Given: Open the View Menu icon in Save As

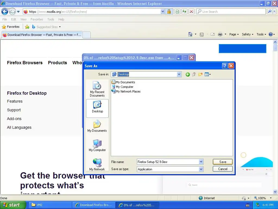Looking at the screenshot, I should [207, 75].
